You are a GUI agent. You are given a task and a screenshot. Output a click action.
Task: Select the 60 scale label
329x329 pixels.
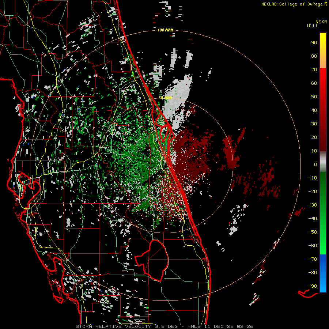tap(314, 83)
